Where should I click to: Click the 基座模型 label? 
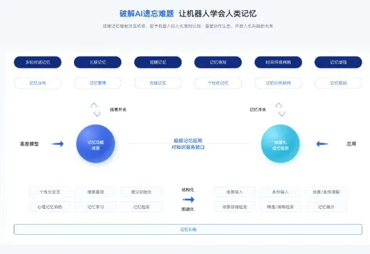[x=29, y=143]
